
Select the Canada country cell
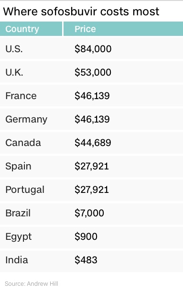pos(23,143)
